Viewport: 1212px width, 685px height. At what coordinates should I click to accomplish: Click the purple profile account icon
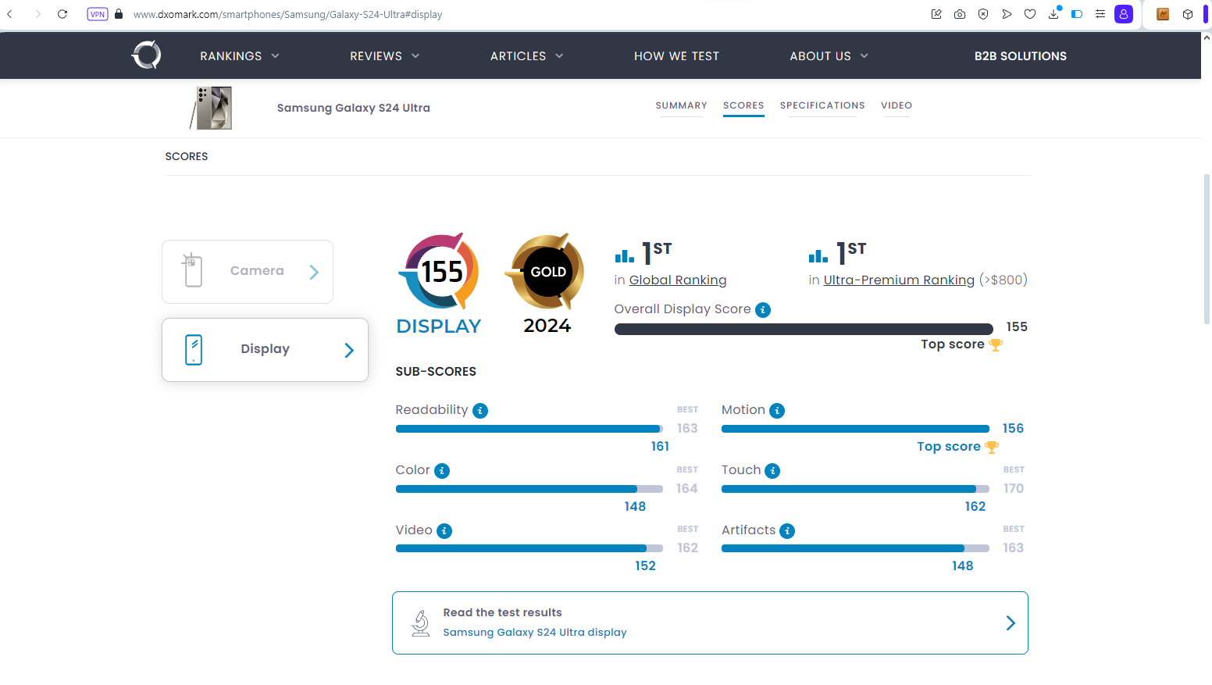(1124, 14)
